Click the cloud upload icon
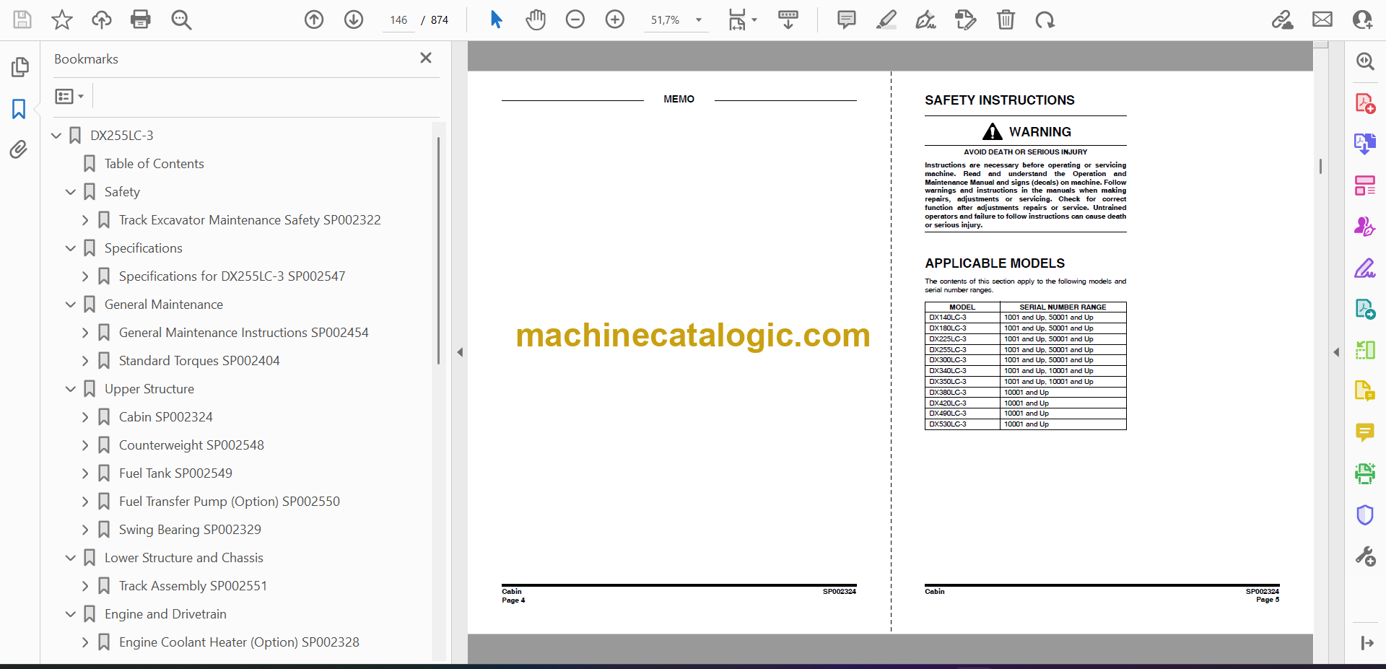Screen dimensions: 1386x669 coord(102,19)
